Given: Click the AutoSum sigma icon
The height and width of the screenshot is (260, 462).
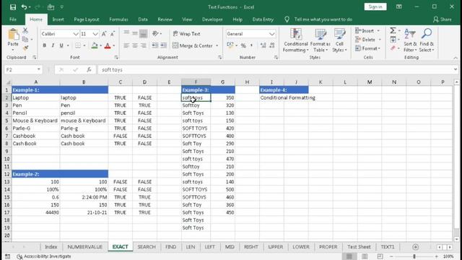Looking at the screenshot, I should (x=393, y=30).
